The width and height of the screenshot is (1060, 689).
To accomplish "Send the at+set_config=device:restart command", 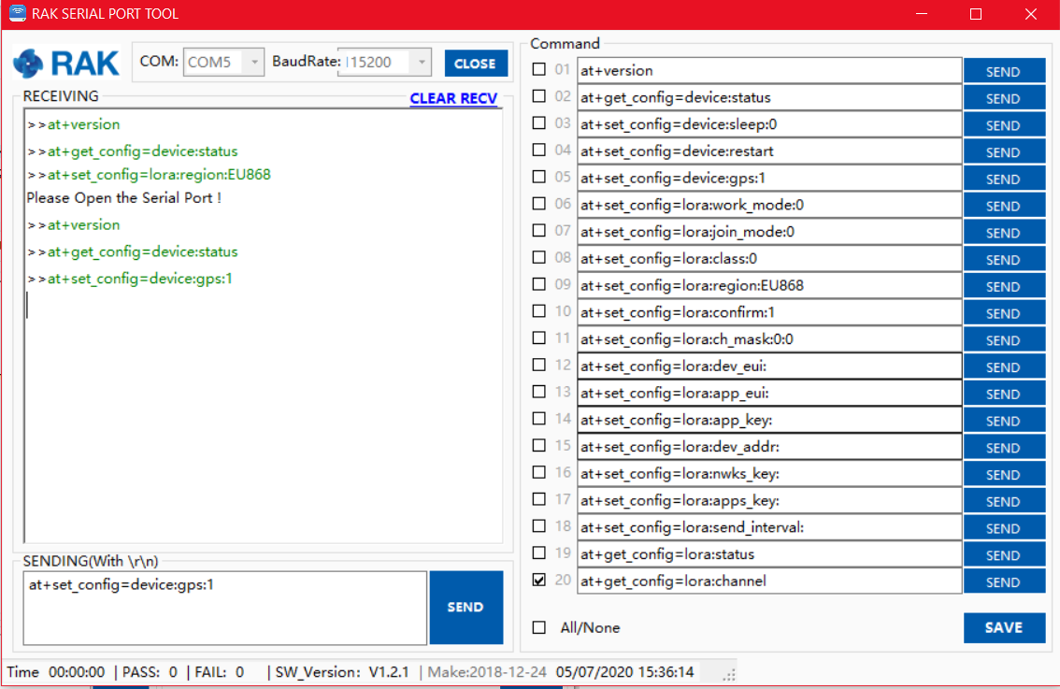I will [x=1004, y=152].
